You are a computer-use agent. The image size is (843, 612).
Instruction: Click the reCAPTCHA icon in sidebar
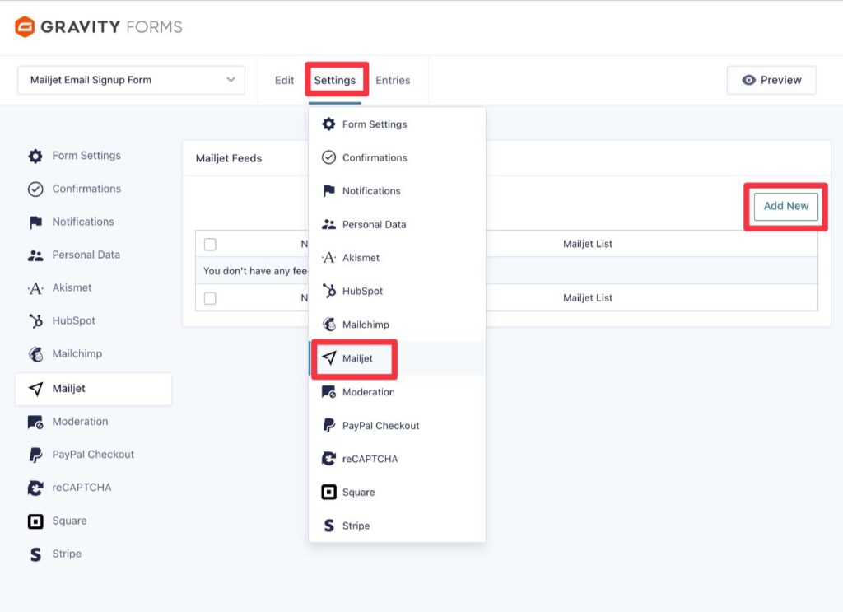pos(35,488)
